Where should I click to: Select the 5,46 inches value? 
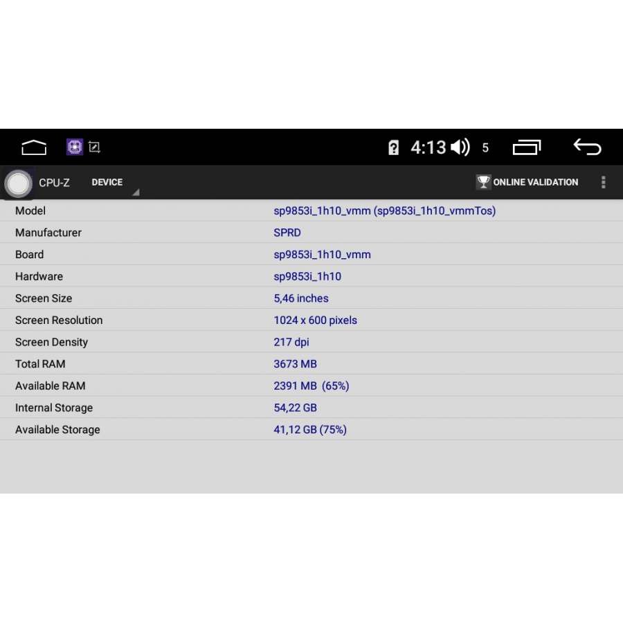[301, 298]
